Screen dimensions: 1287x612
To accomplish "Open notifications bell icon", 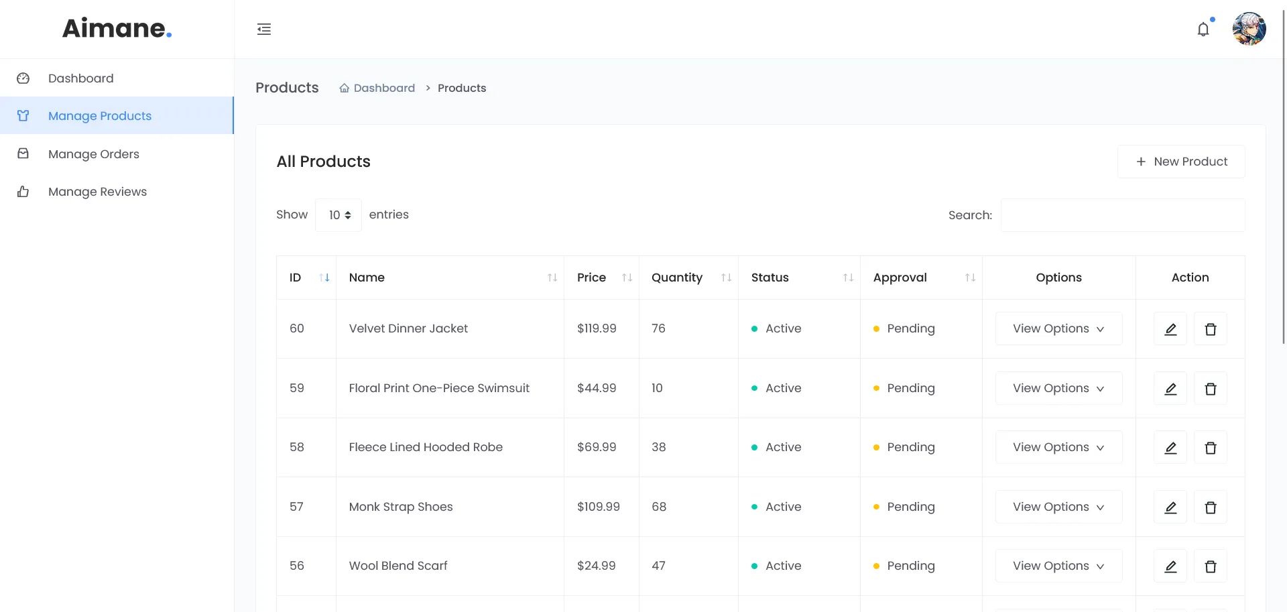I will click(1203, 29).
